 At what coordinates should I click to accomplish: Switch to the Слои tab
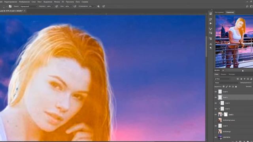216,74
